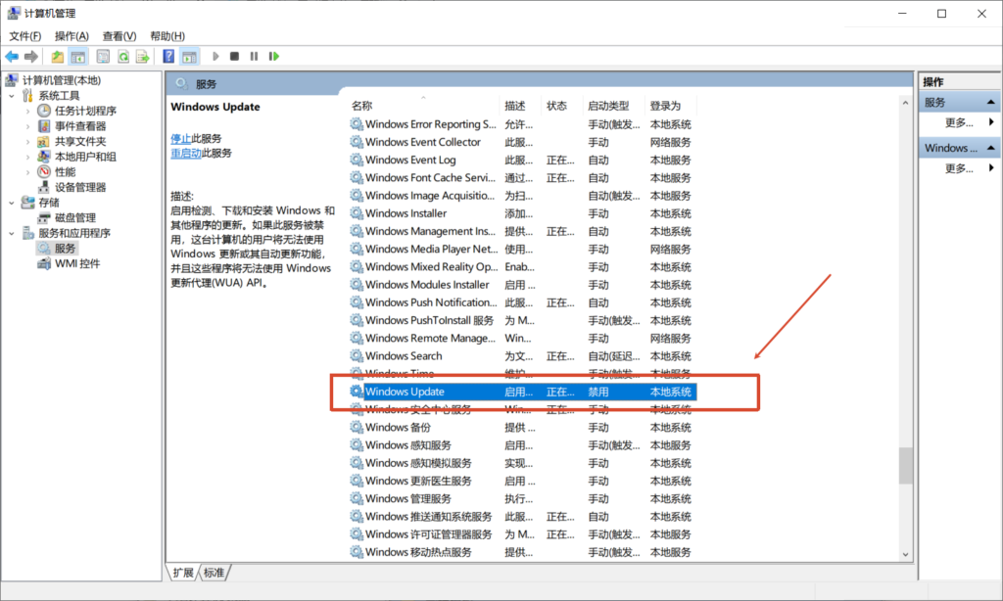Click the scrollbar up arrow in services list

coord(905,103)
